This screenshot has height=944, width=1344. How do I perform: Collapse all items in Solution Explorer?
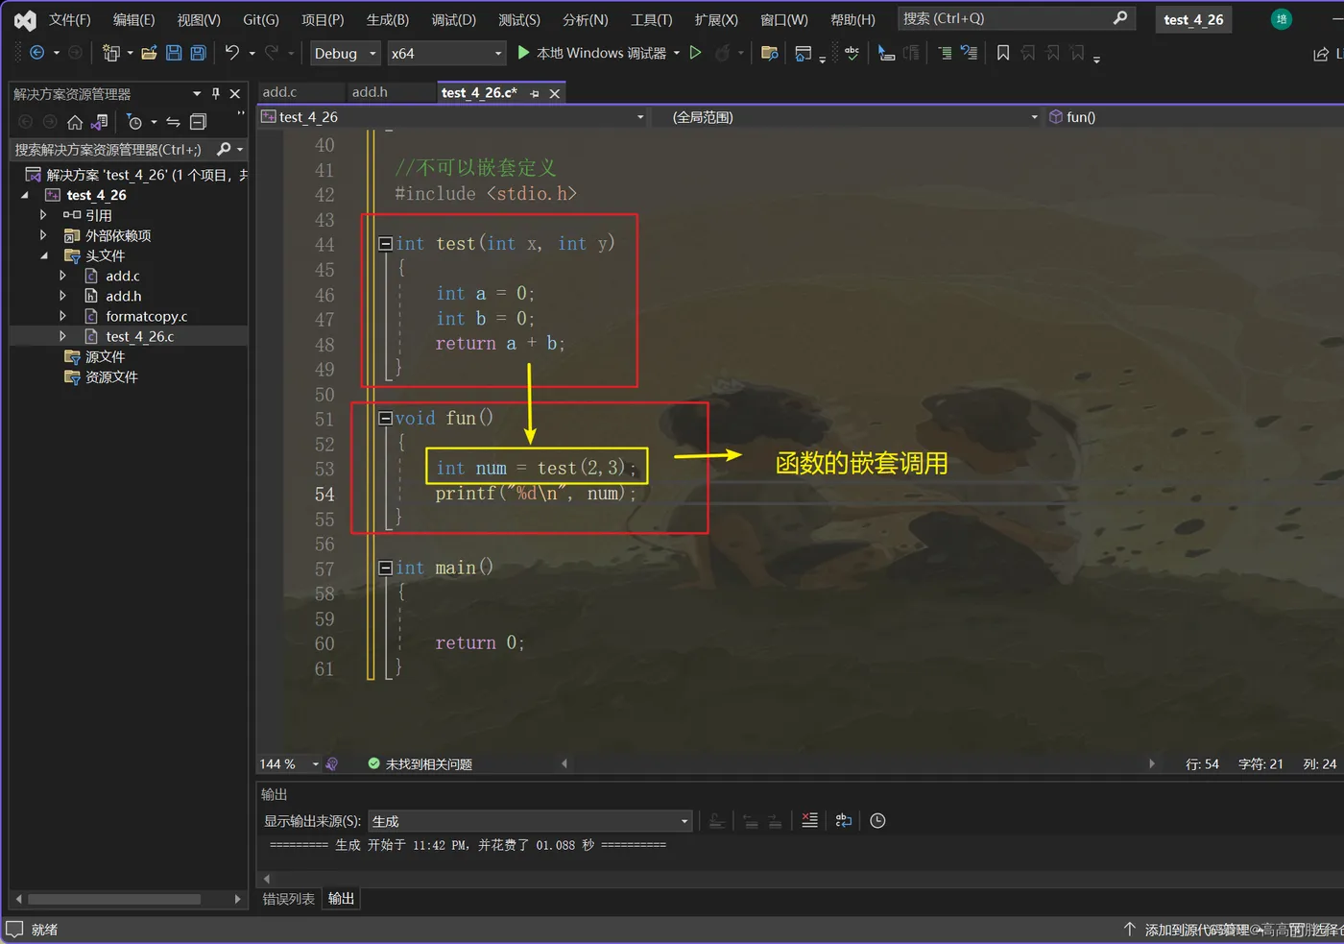198,122
